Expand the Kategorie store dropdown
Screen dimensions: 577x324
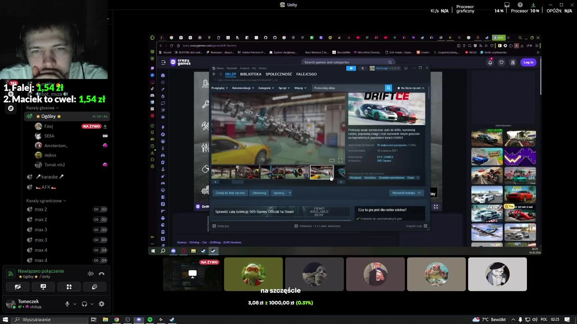(266, 88)
